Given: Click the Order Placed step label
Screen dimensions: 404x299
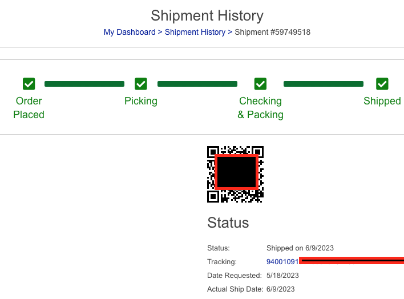Looking at the screenshot, I should click(x=29, y=108).
